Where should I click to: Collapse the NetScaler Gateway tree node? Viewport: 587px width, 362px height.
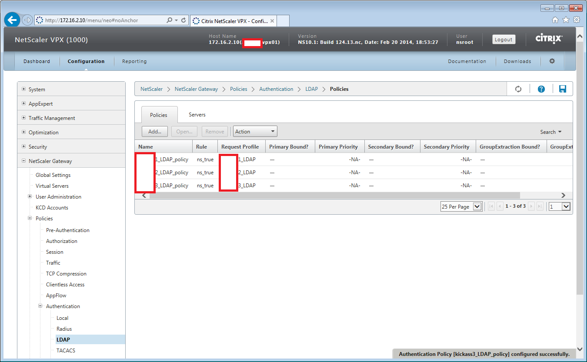click(x=24, y=161)
